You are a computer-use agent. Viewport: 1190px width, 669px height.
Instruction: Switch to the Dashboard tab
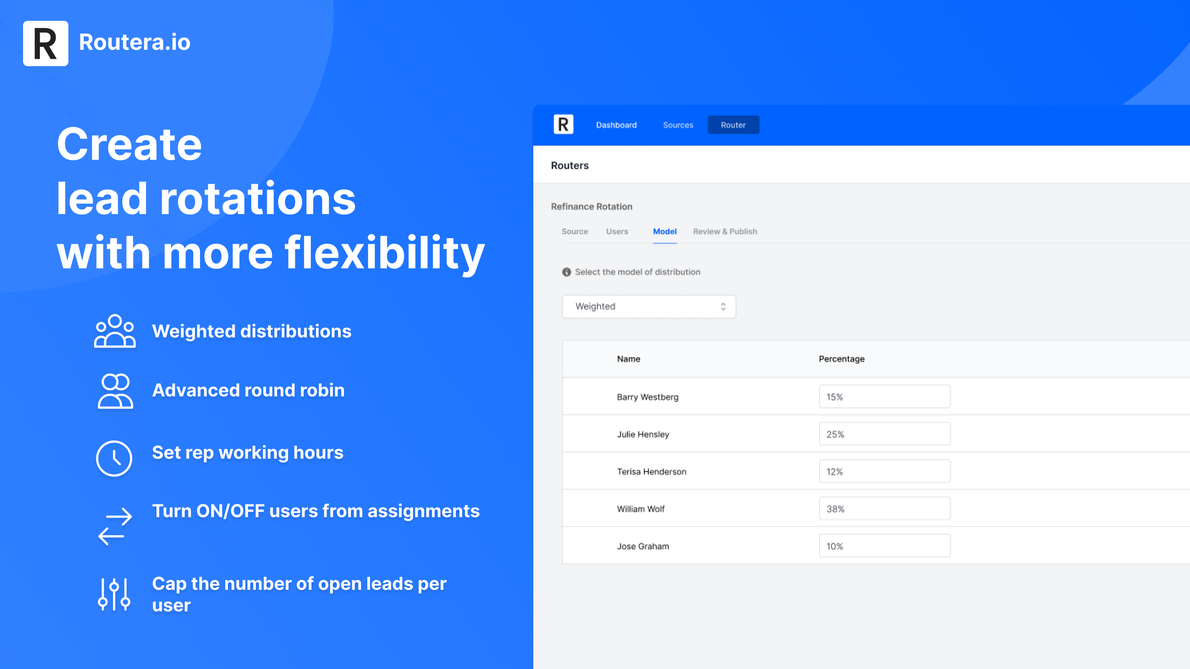pyautogui.click(x=615, y=124)
